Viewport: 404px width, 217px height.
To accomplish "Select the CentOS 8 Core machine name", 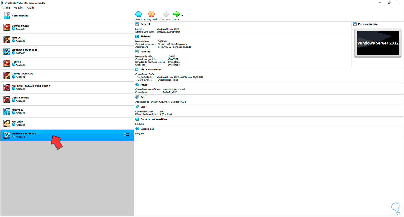I will tap(20, 26).
